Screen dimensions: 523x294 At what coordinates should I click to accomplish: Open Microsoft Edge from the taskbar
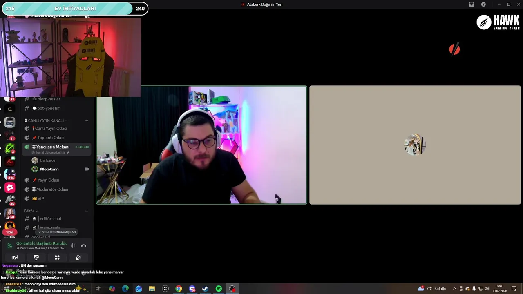click(x=125, y=289)
